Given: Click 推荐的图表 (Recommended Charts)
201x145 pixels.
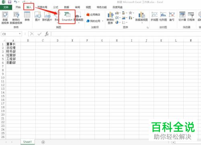Looking at the screenshot, I should pyautogui.click(x=110, y=18).
